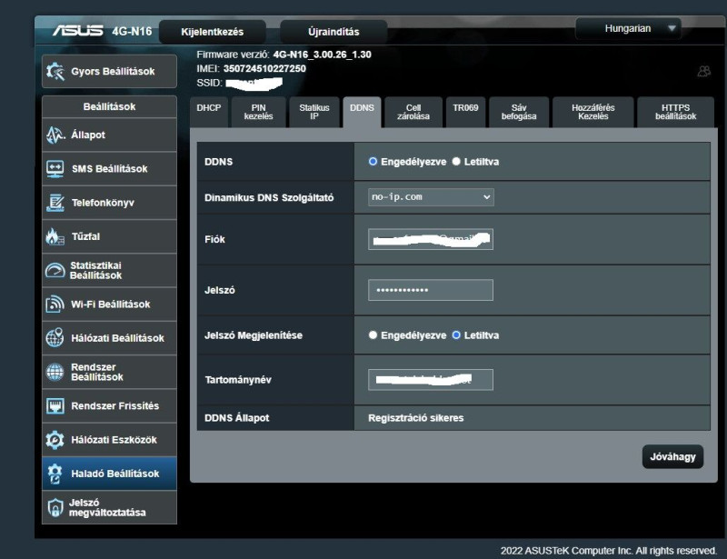Viewport: 727px width, 559px height.
Task: Switch to Sáv befogása tab
Action: pyautogui.click(x=519, y=112)
